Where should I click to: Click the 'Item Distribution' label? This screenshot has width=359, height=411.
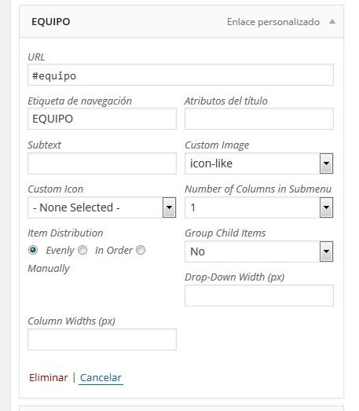coord(65,233)
